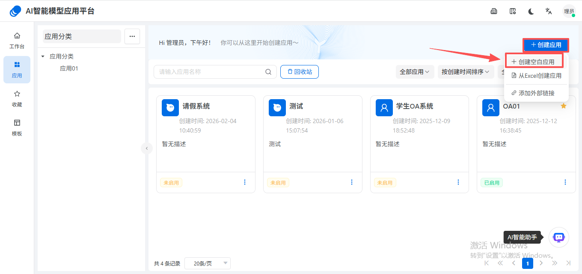This screenshot has width=582, height=274.
Task: Select page 1 in pagination
Action: click(528, 263)
